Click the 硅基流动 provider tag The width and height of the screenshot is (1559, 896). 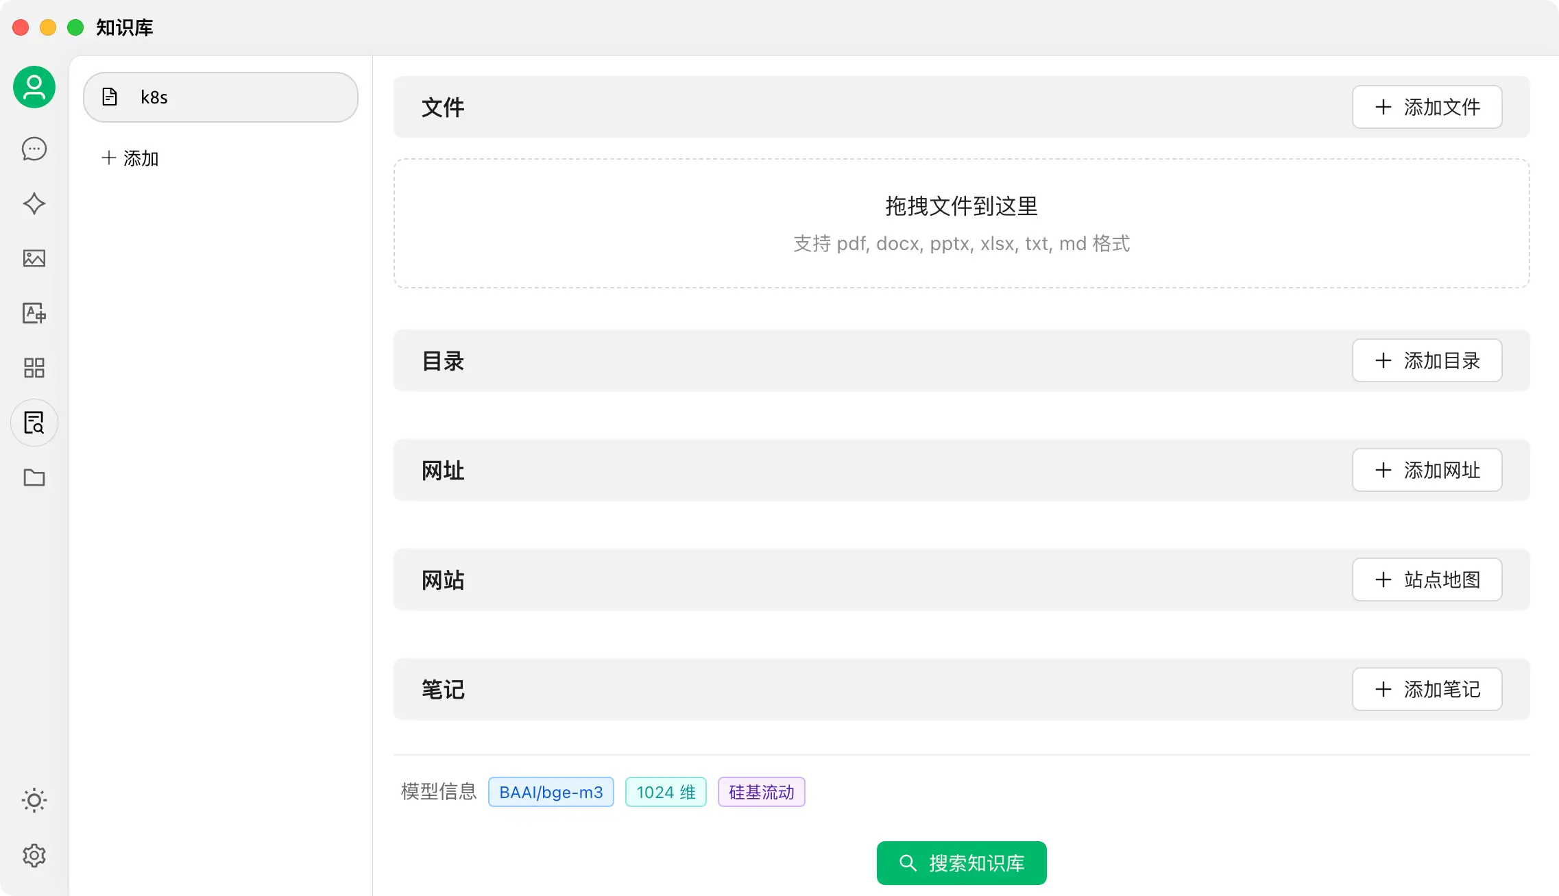762,792
